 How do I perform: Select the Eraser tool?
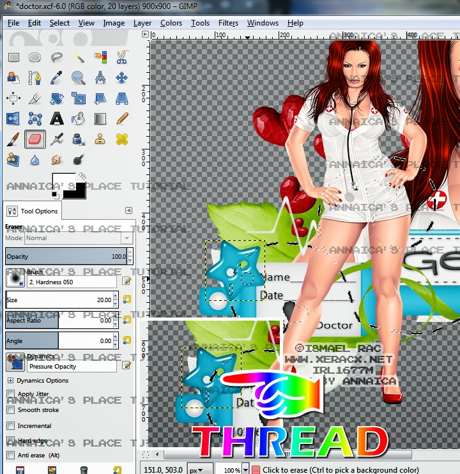(34, 139)
